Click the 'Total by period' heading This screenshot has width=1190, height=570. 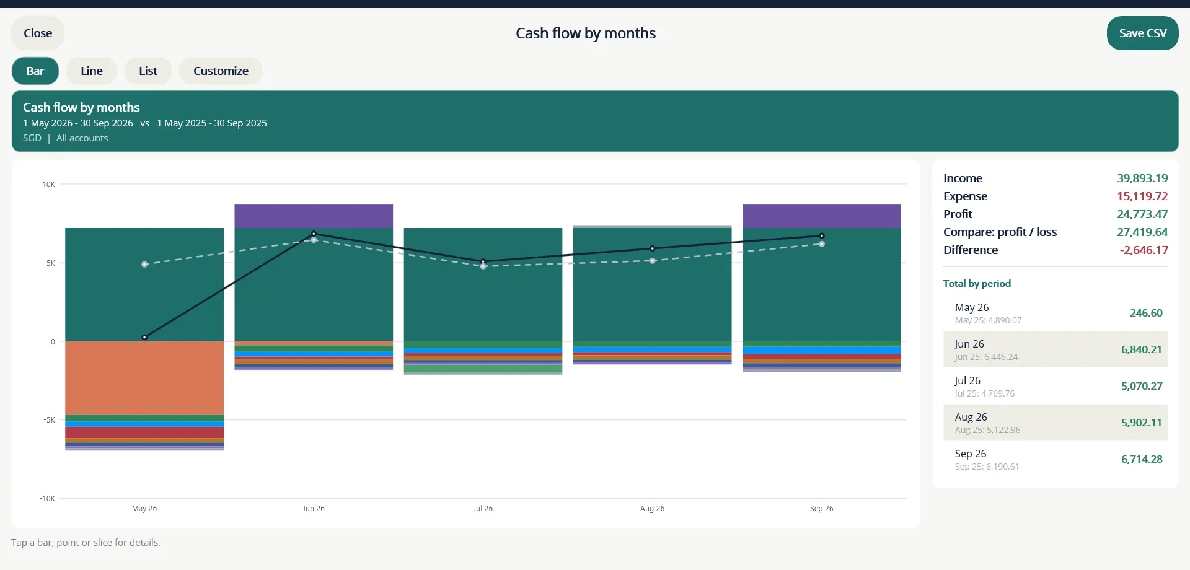[977, 284]
